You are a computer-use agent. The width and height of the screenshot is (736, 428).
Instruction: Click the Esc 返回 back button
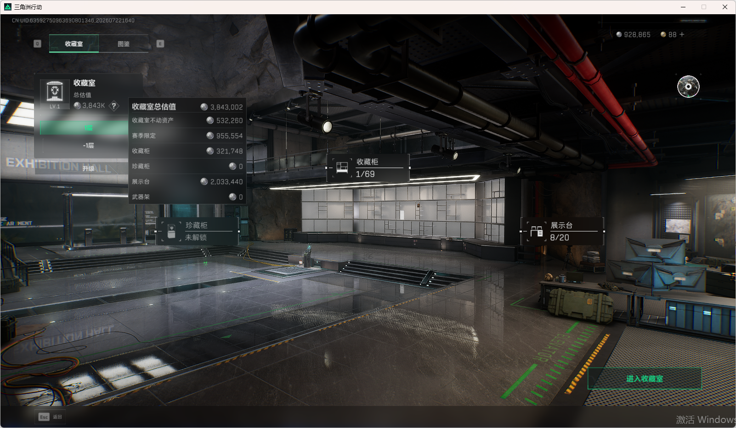(51, 417)
